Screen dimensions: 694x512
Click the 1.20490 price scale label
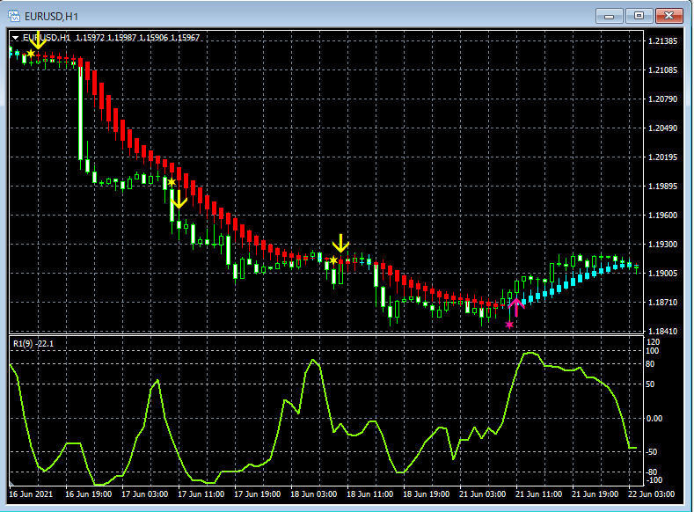[x=662, y=128]
